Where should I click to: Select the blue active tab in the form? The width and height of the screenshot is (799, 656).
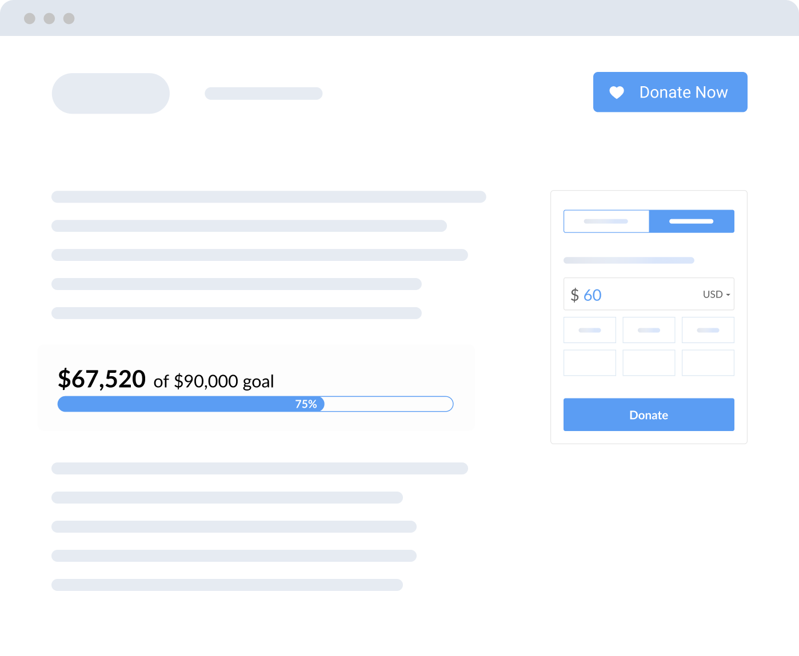point(692,221)
